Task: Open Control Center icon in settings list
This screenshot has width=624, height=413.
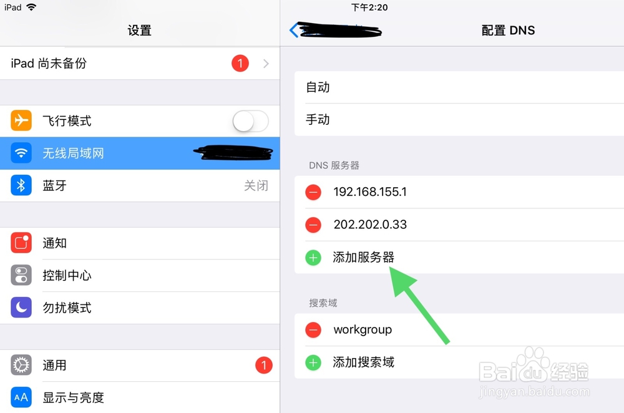Action: (x=21, y=275)
